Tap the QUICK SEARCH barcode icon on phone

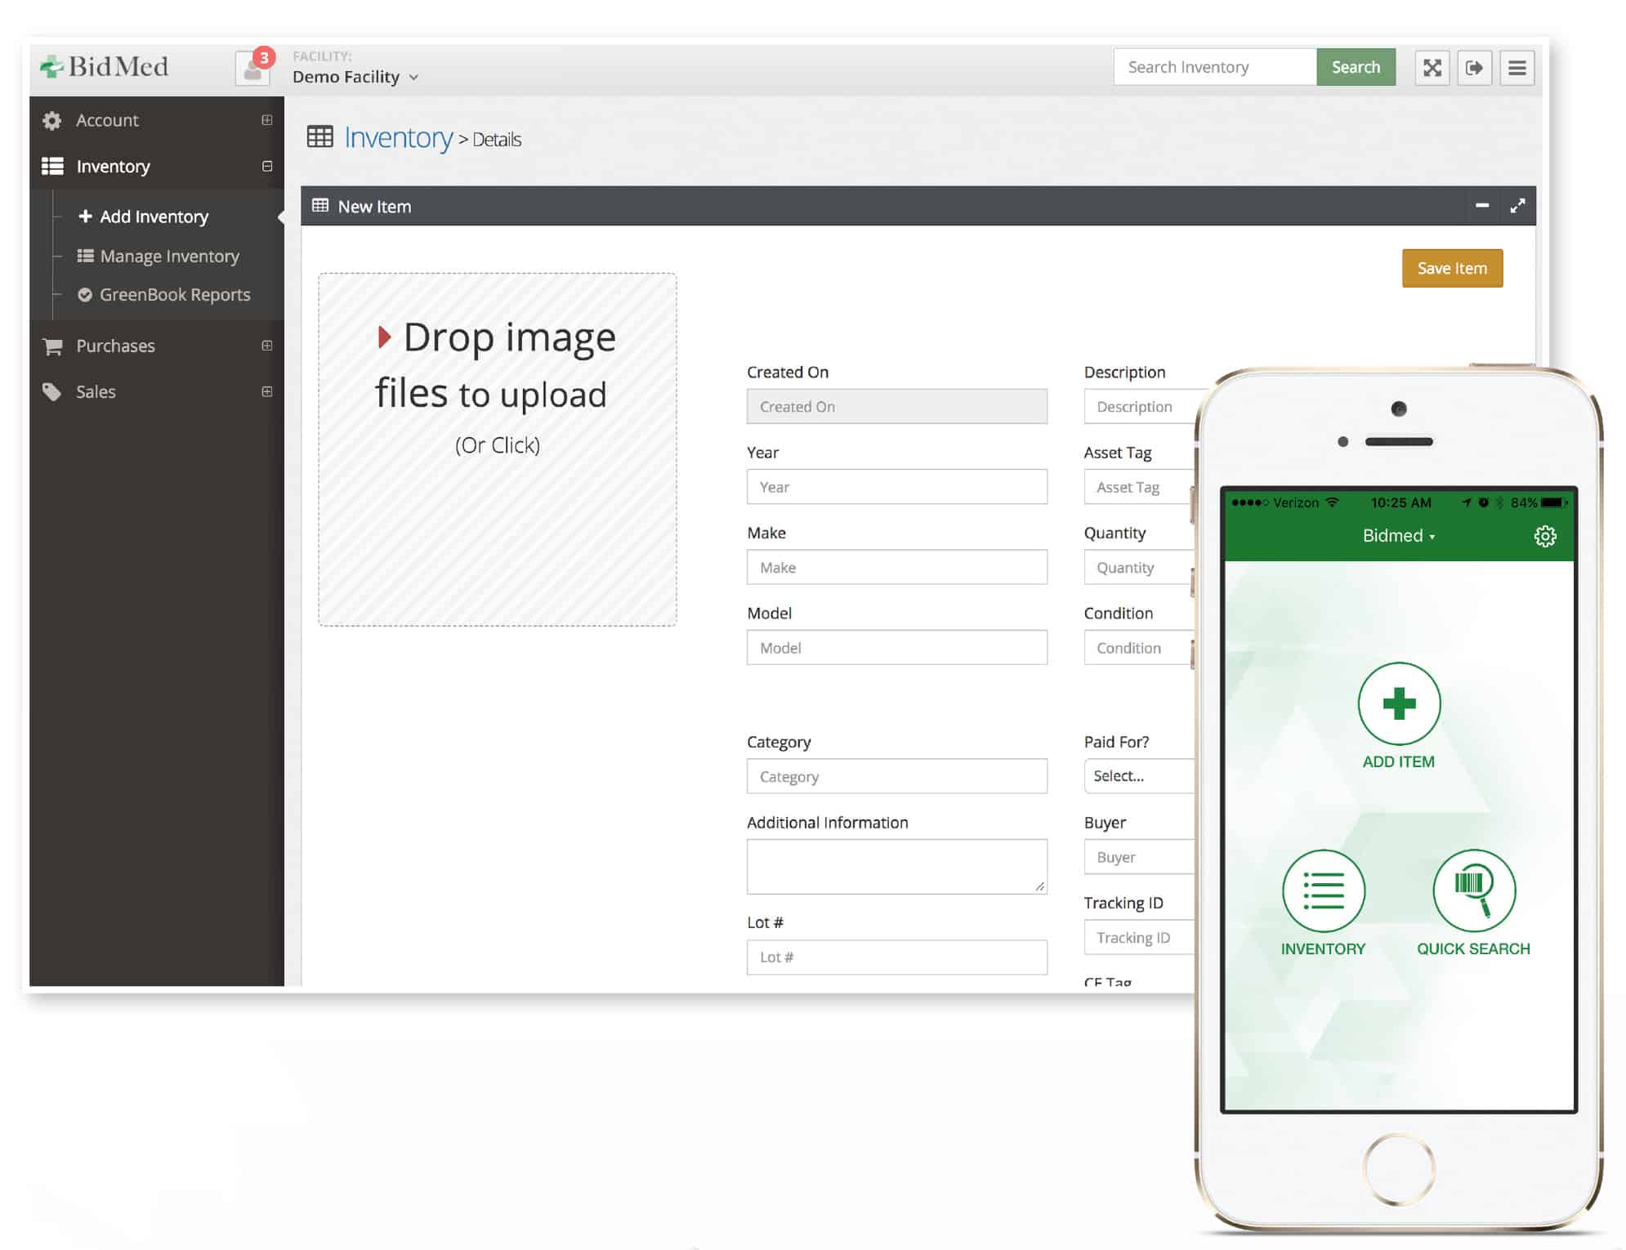click(x=1474, y=891)
